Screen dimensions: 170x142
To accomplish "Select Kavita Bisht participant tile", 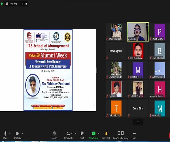I will (x=138, y=108).
